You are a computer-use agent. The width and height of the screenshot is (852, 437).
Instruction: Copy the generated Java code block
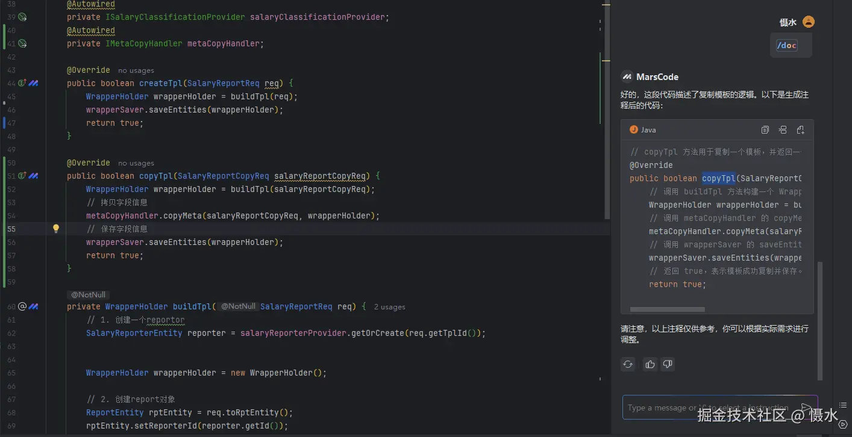765,130
